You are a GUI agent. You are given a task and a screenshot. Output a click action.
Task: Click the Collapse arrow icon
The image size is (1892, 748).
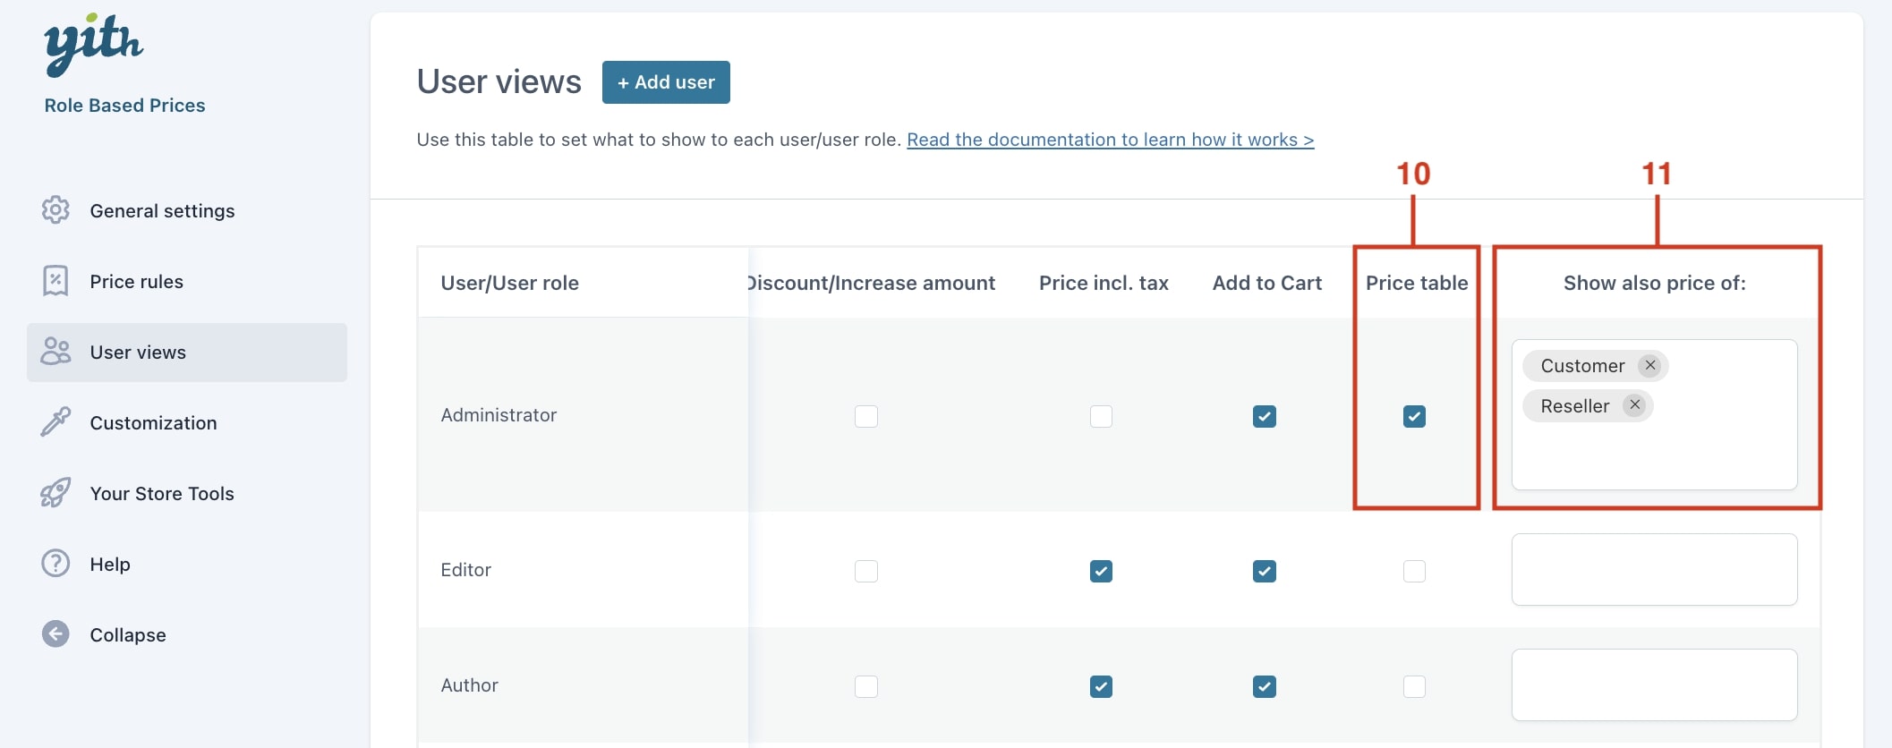55,634
